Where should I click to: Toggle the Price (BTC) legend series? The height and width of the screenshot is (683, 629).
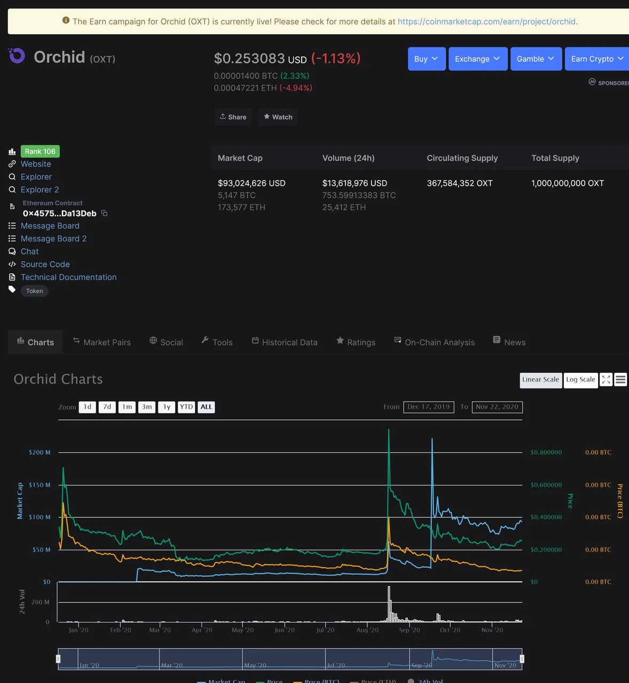317,681
